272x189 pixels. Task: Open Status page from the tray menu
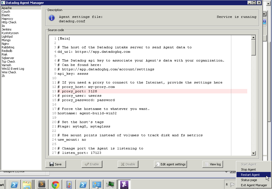pyautogui.click(x=249, y=180)
